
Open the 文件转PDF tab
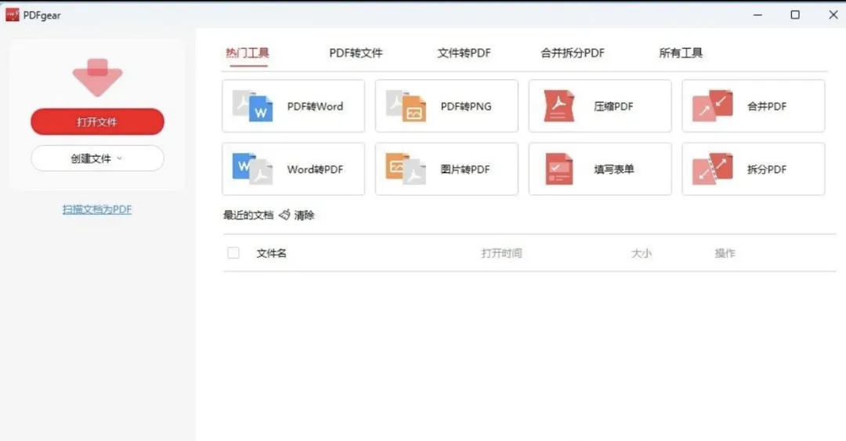464,53
